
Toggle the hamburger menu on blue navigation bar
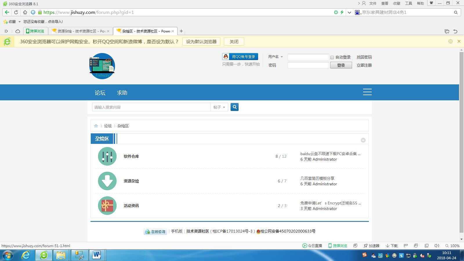pyautogui.click(x=367, y=92)
